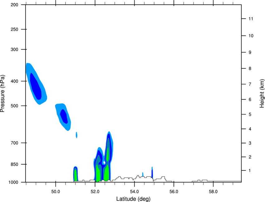Click the 58.0 latitude tick label

(x=213, y=192)
